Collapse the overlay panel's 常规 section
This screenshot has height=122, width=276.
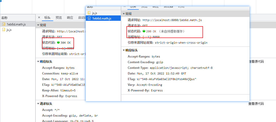pyautogui.click(x=123, y=14)
